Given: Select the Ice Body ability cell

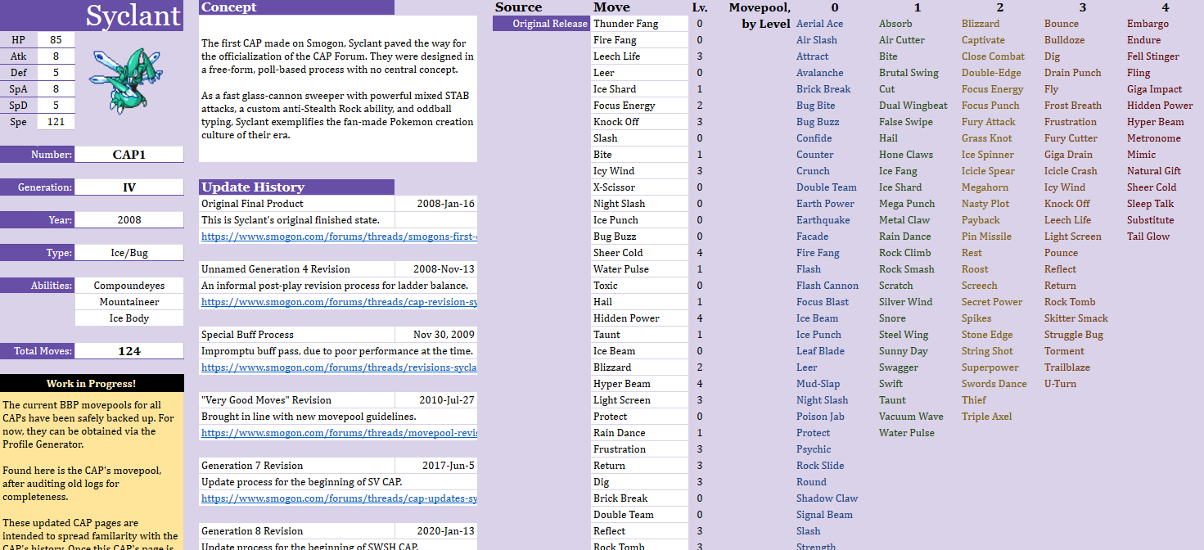Looking at the screenshot, I should click(129, 318).
